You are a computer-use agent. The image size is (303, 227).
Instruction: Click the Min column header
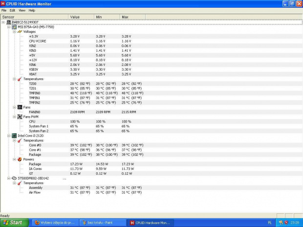[107, 17]
